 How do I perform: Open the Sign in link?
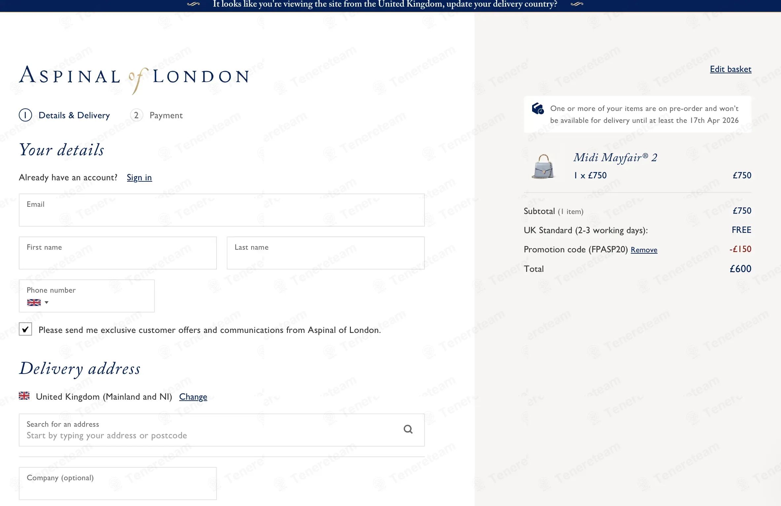[x=139, y=178]
